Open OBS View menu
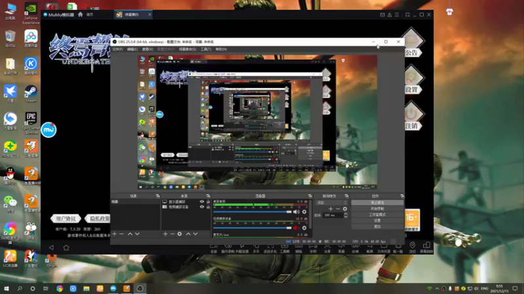Viewport: 524px width, 294px height. (148, 50)
